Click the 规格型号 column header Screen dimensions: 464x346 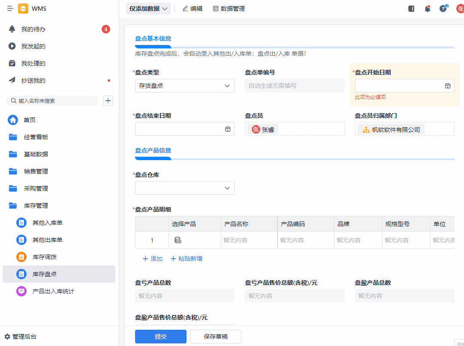coord(406,224)
